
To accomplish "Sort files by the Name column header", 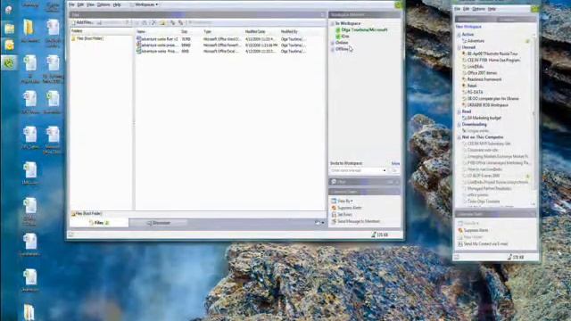I will click(141, 32).
